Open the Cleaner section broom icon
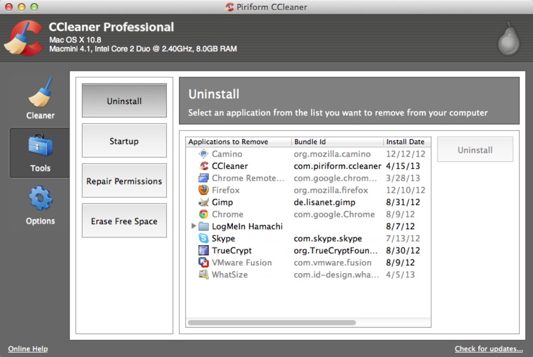Image resolution: width=533 pixels, height=357 pixels. (40, 93)
